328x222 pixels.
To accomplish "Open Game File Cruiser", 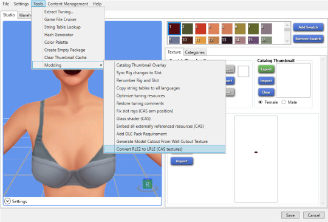I will [68, 19].
